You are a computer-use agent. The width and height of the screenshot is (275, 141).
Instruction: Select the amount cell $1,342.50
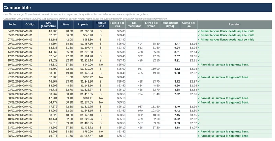(83, 82)
